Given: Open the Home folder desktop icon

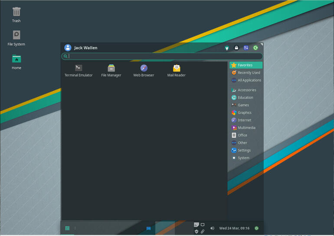Looking at the screenshot, I should coord(16,62).
